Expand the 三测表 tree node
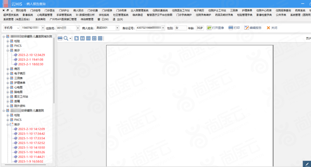Screen dimensions: 311x167 pos(8,78)
